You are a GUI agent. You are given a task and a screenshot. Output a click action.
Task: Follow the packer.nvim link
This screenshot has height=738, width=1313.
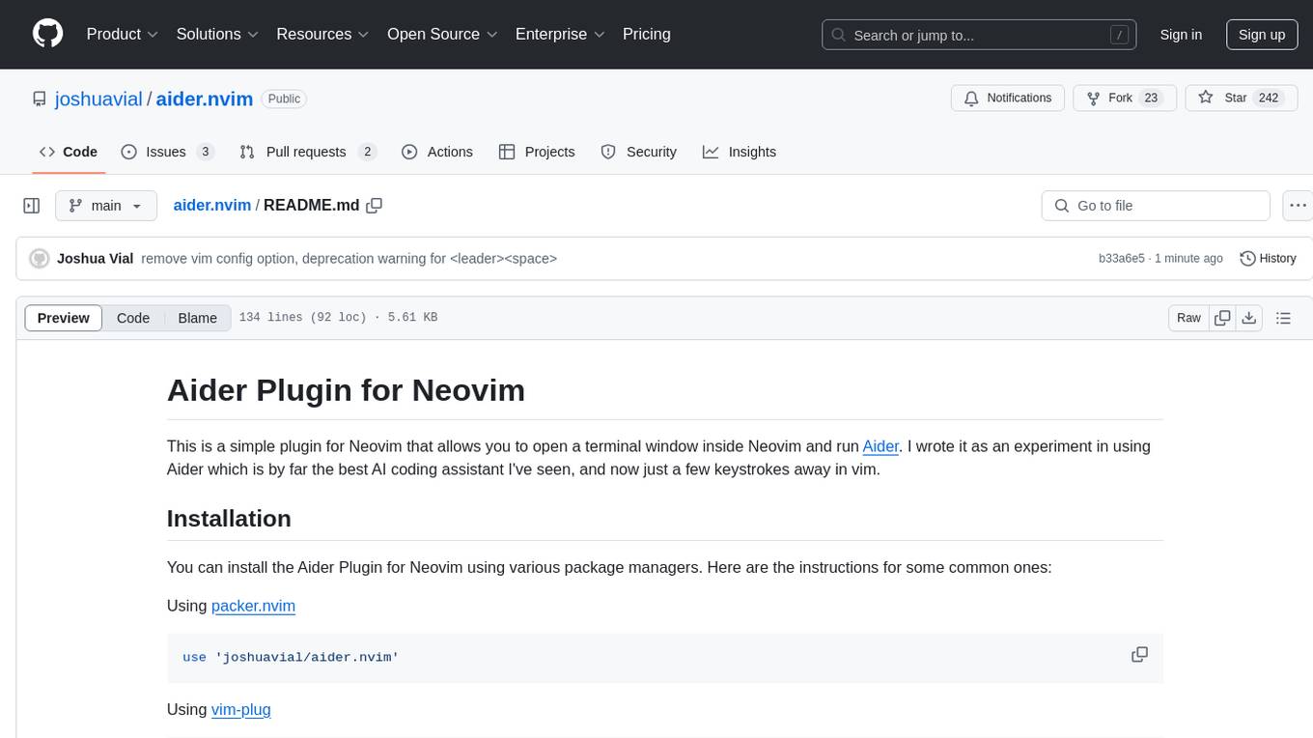pyautogui.click(x=253, y=606)
